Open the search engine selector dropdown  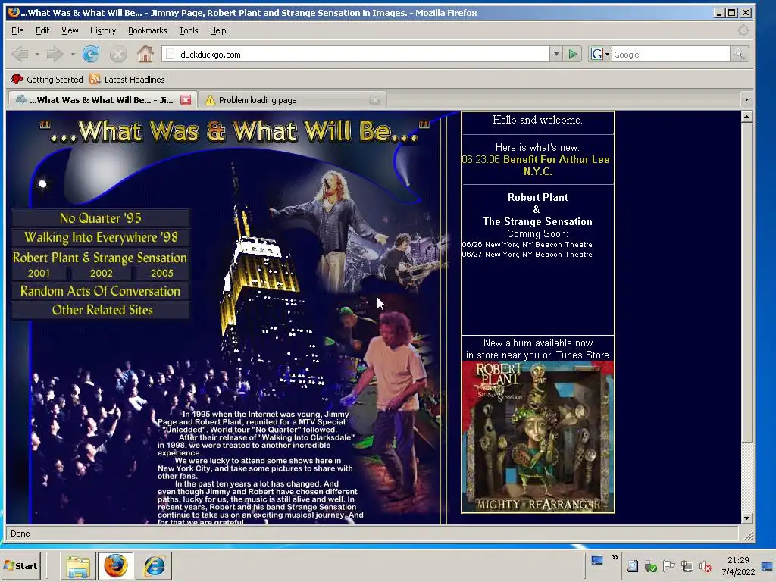(600, 55)
